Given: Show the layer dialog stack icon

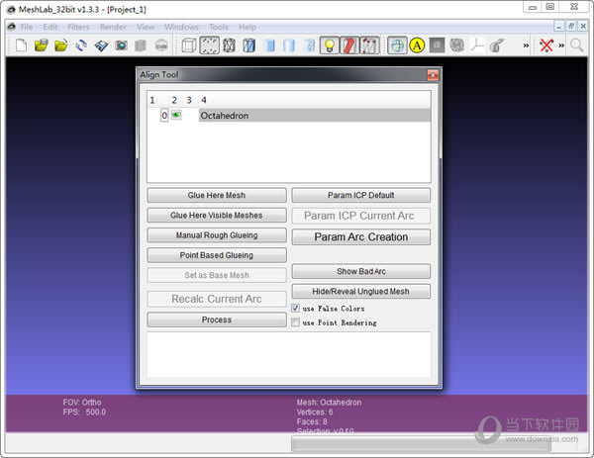Looking at the screenshot, I should (x=141, y=46).
